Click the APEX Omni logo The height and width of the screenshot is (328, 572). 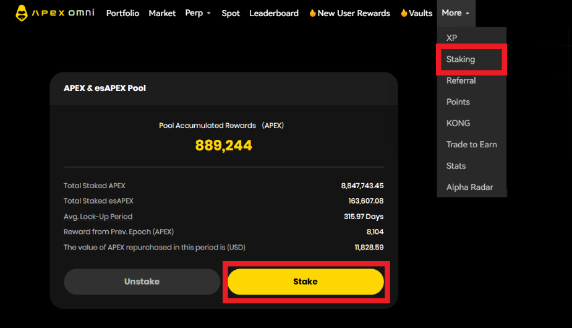(x=54, y=12)
